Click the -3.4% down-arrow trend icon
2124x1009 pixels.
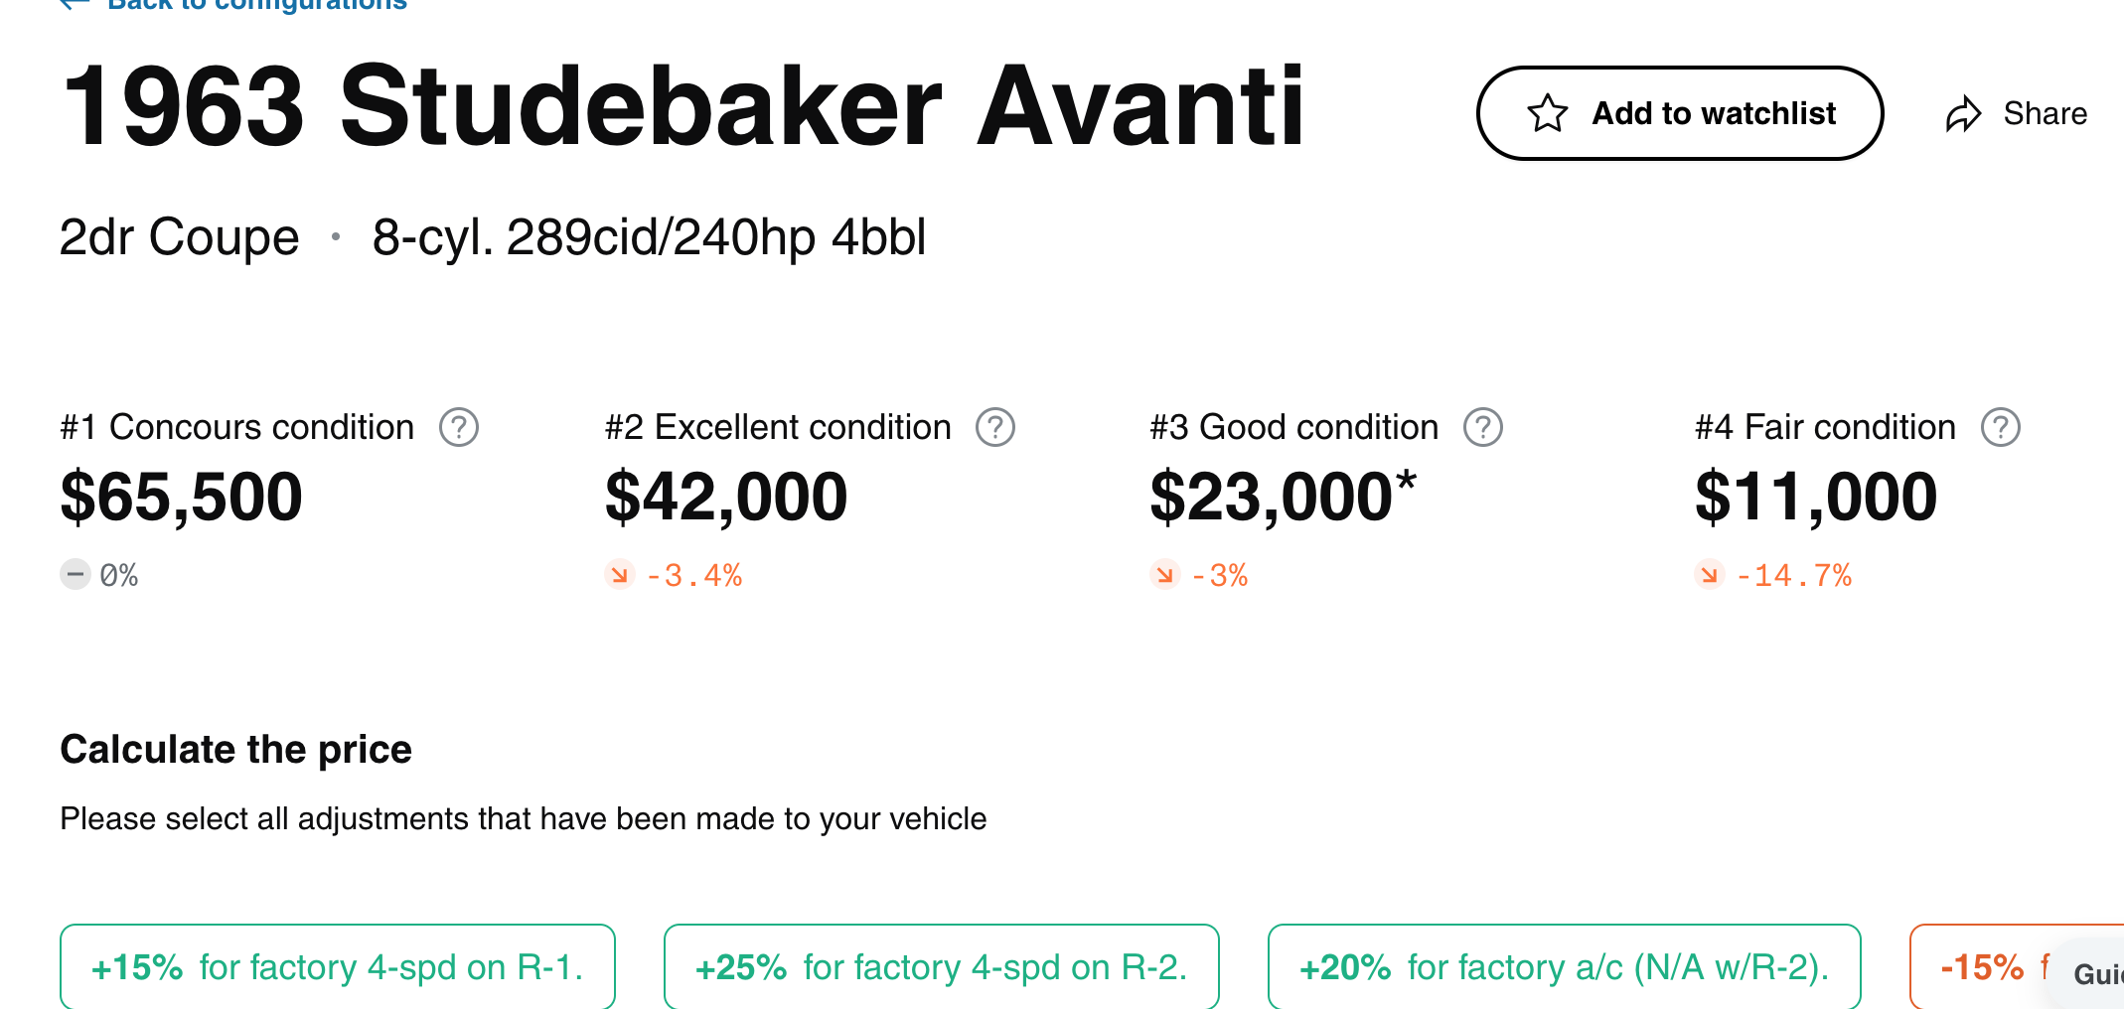(620, 574)
